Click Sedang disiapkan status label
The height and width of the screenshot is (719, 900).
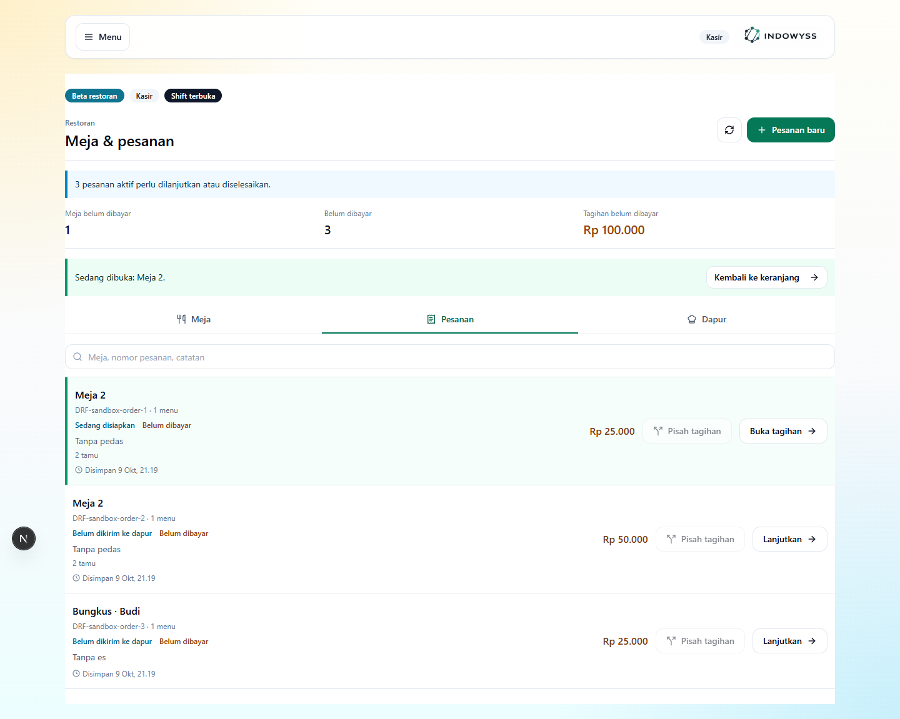[x=105, y=425]
